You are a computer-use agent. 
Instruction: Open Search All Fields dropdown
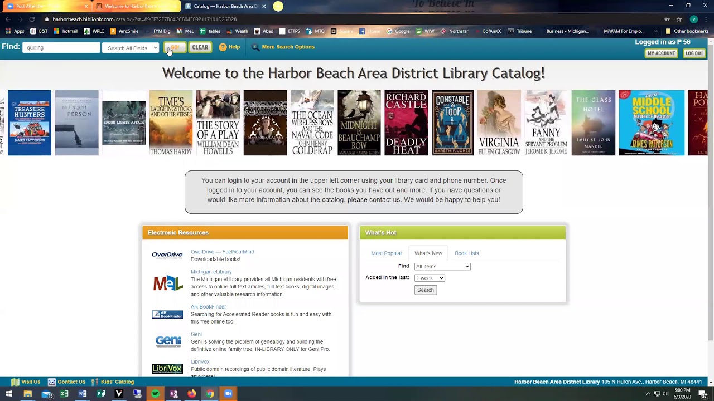(x=131, y=48)
